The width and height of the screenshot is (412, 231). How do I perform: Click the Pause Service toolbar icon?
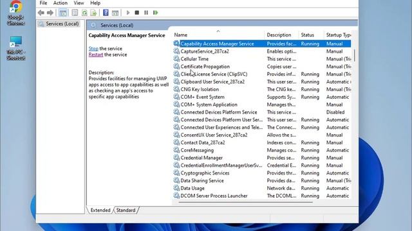[x=146, y=13]
